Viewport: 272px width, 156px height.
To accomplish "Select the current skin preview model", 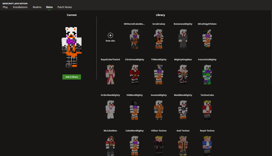I will click(72, 47).
